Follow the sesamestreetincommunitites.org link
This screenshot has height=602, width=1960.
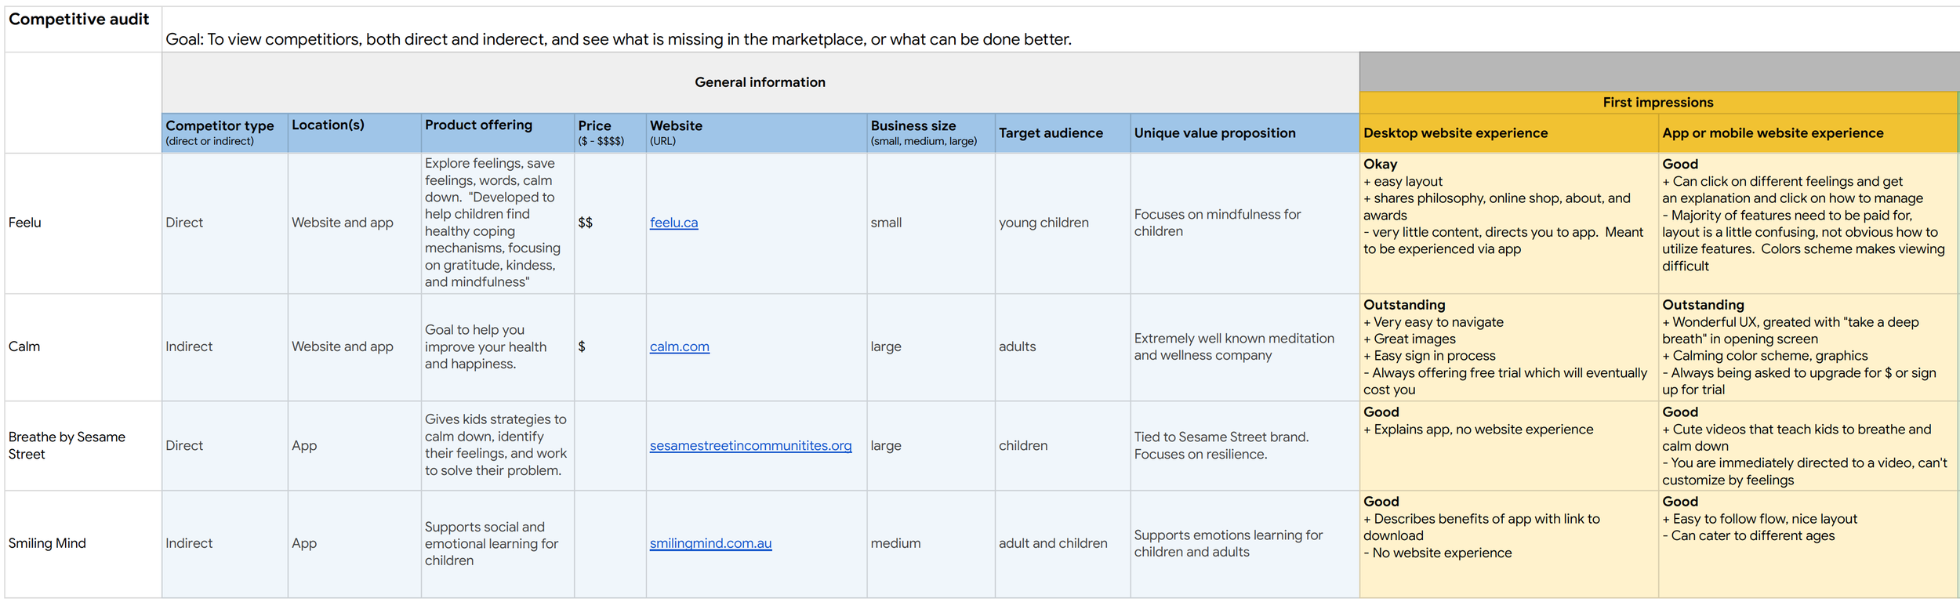point(750,445)
